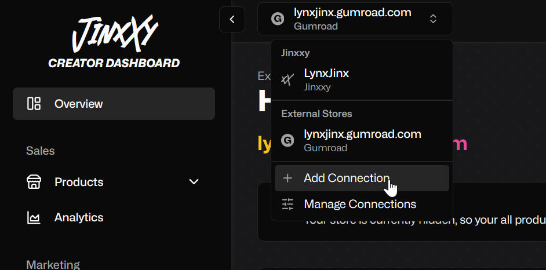This screenshot has height=270, width=546.
Task: Click the Analytics chart icon
Action: click(34, 218)
